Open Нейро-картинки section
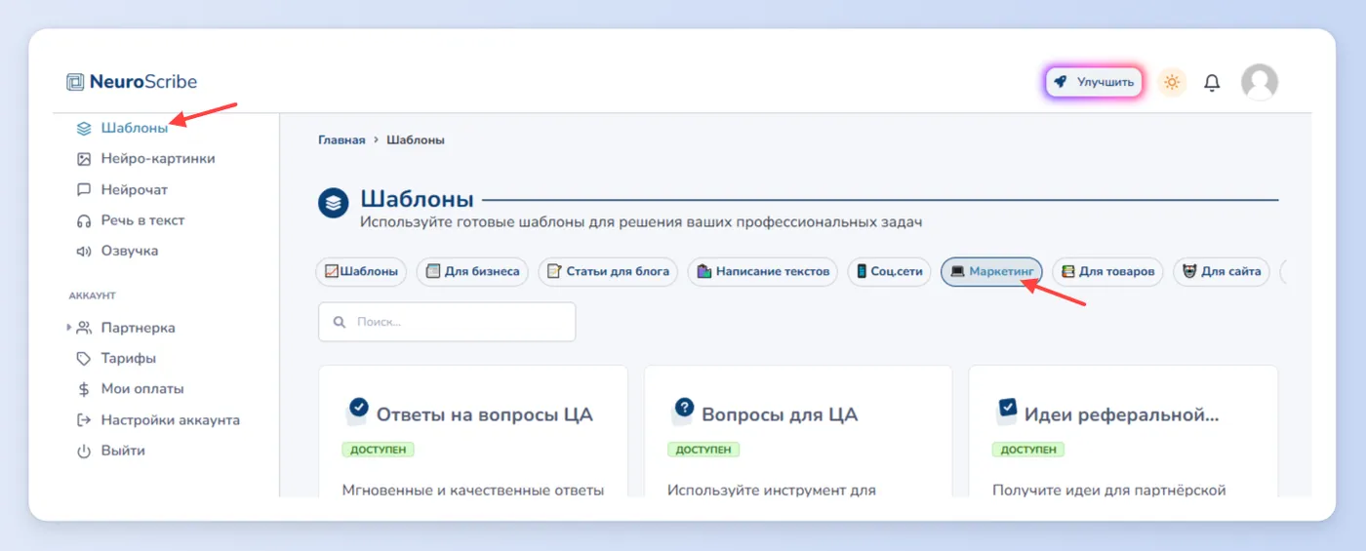 click(x=158, y=159)
